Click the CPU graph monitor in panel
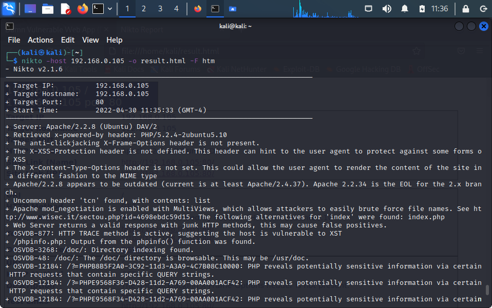The height and width of the screenshot is (308, 492). [x=326, y=9]
